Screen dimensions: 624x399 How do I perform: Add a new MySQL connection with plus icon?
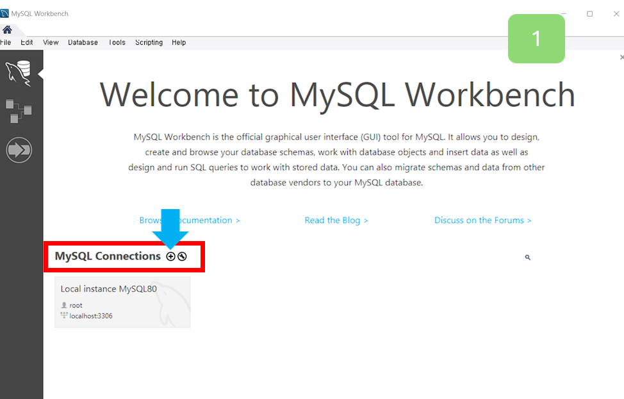tap(170, 256)
